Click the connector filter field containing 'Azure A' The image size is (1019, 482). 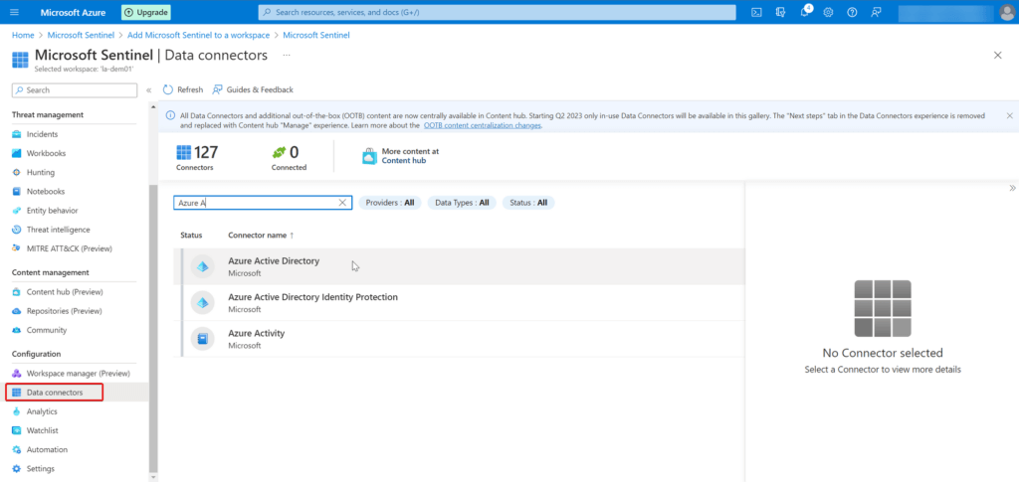[263, 203]
